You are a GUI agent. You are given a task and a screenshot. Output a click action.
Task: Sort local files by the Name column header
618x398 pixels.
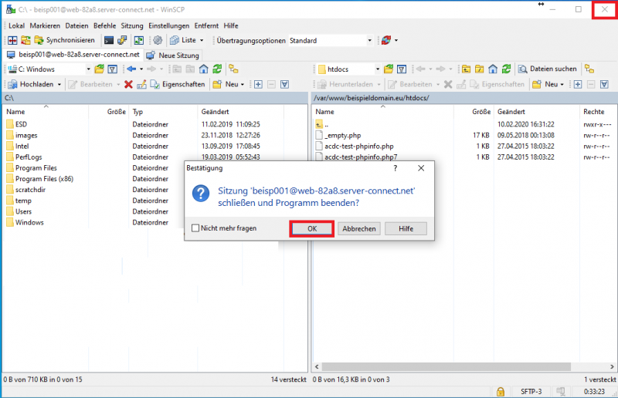click(x=46, y=112)
